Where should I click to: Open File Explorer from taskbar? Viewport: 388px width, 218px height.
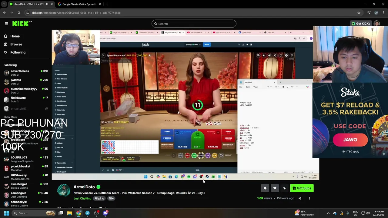pyautogui.click(x=70, y=213)
